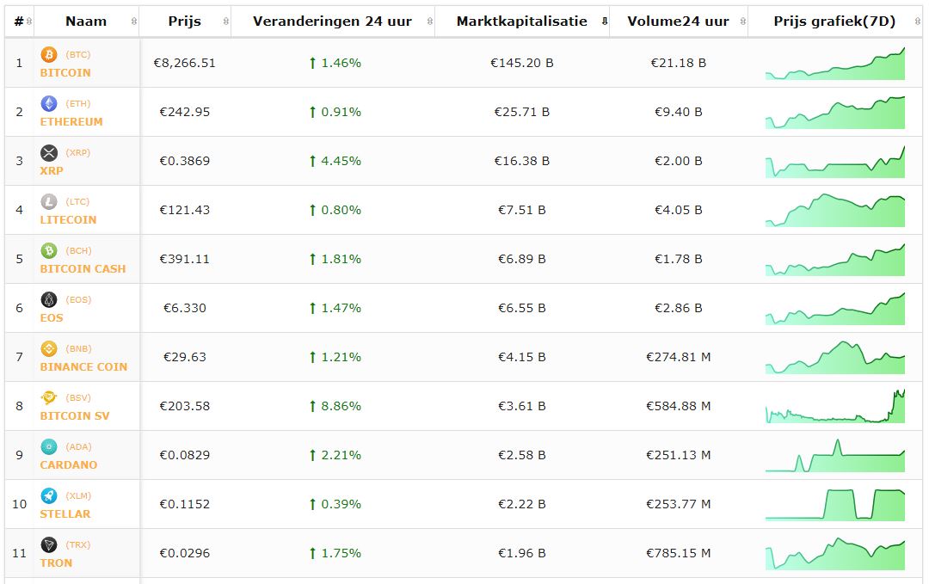Open the CARDANO coin link
Image resolution: width=929 pixels, height=584 pixels.
pos(69,465)
